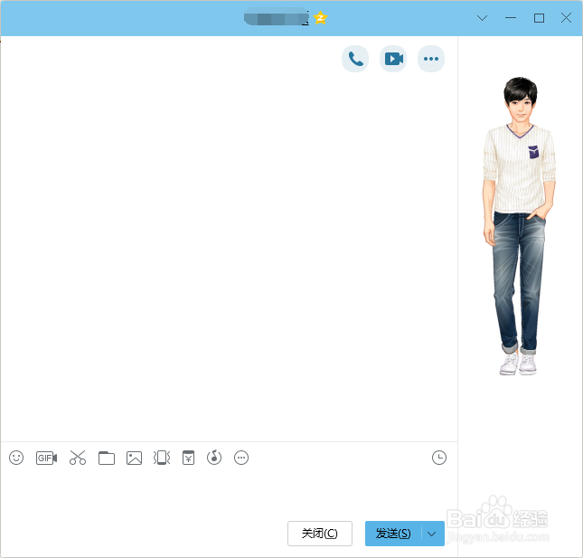Open the title bar chevron dropdown menu
The height and width of the screenshot is (558, 583).
click(483, 18)
